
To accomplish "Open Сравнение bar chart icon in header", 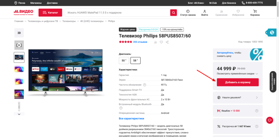I will 221,11.
